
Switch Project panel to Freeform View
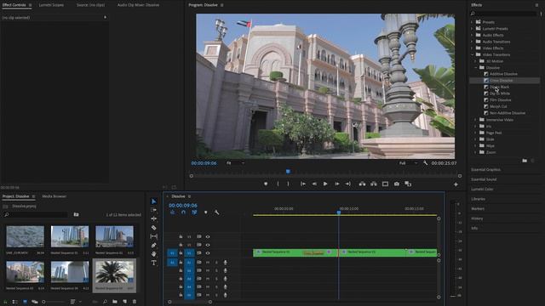(x=35, y=302)
